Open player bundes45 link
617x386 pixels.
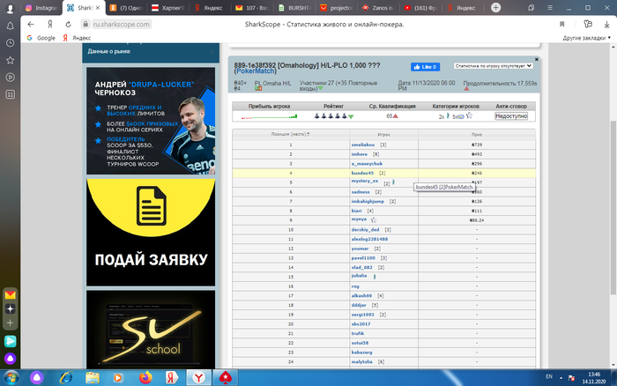point(362,173)
